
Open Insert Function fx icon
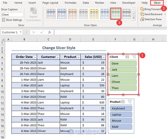[x=50, y=32]
